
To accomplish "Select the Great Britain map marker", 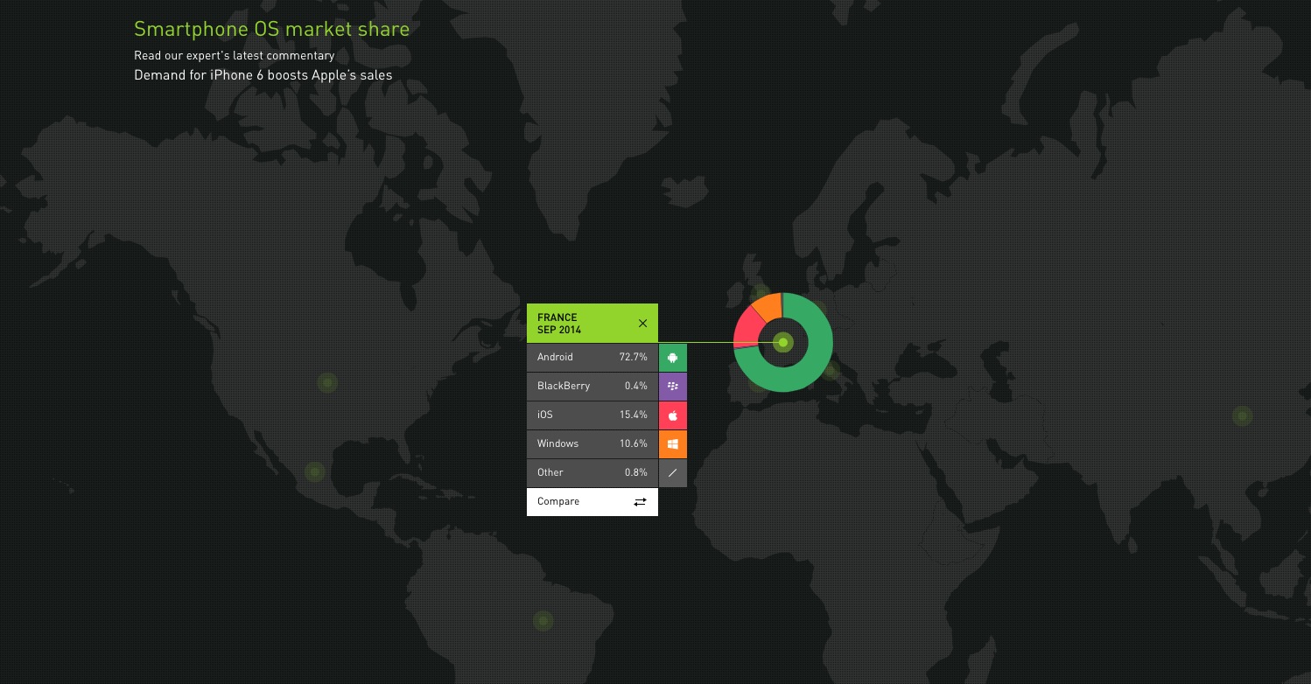I will (761, 293).
